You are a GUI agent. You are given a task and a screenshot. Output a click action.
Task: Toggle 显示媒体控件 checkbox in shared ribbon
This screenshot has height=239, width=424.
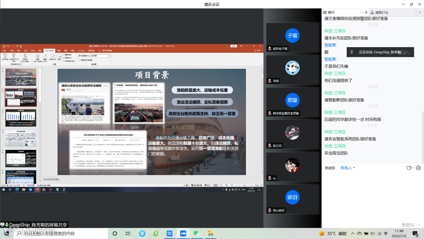coord(63,61)
